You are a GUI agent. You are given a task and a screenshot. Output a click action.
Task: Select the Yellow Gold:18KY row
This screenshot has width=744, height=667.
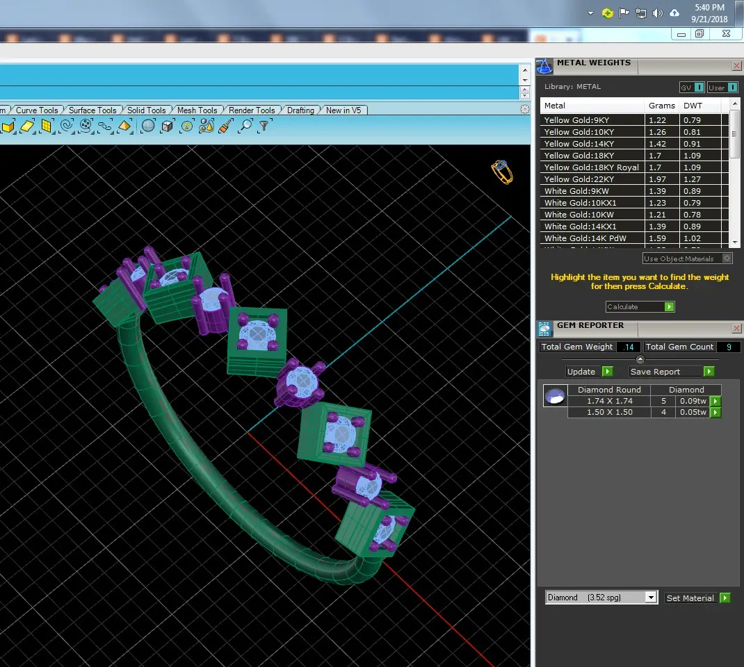pyautogui.click(x=633, y=156)
